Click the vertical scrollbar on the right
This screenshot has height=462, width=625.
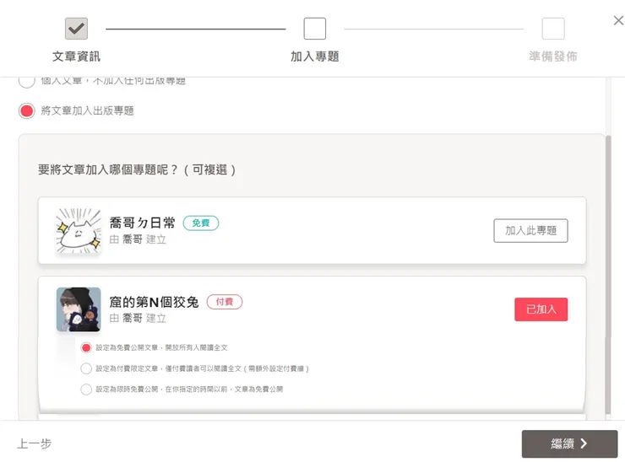coord(610,270)
